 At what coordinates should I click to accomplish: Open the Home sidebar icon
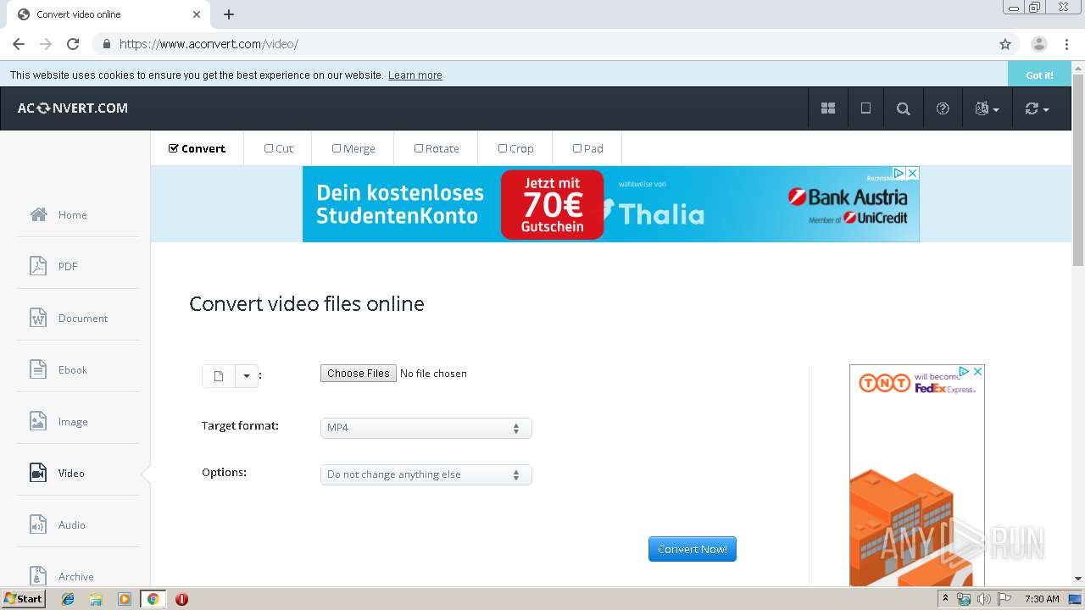coord(38,214)
